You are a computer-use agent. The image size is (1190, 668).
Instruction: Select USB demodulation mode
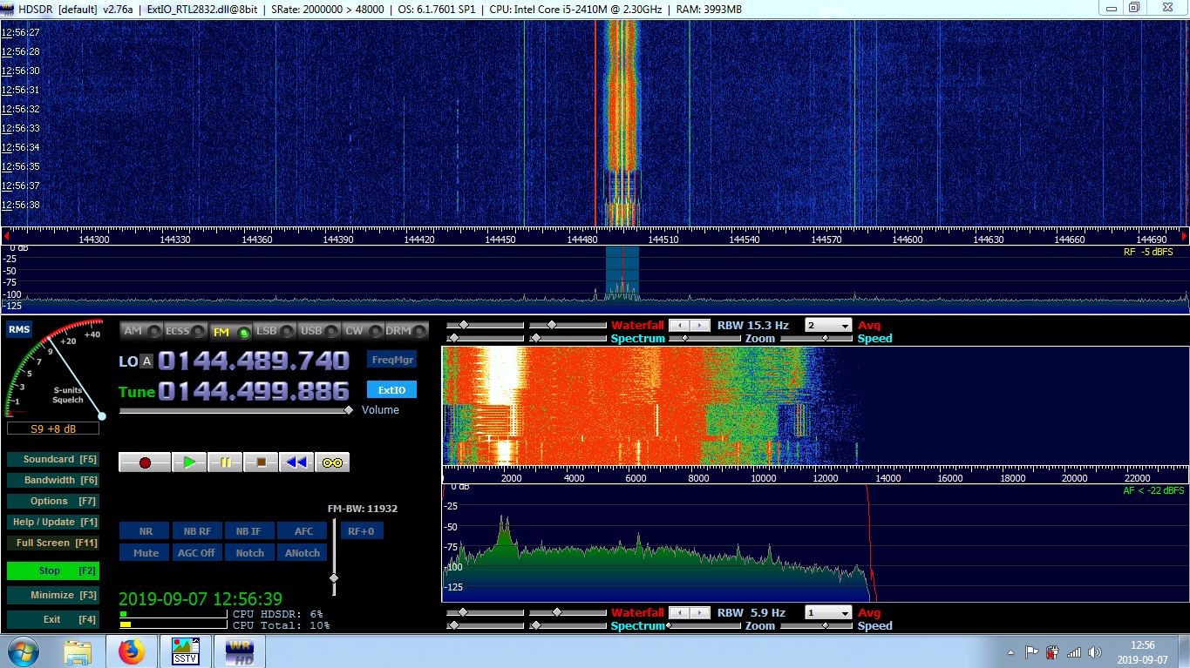click(320, 331)
